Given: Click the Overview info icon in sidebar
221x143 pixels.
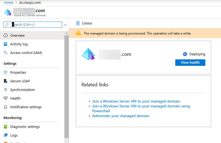Looking at the screenshot, I should coord(6,36).
